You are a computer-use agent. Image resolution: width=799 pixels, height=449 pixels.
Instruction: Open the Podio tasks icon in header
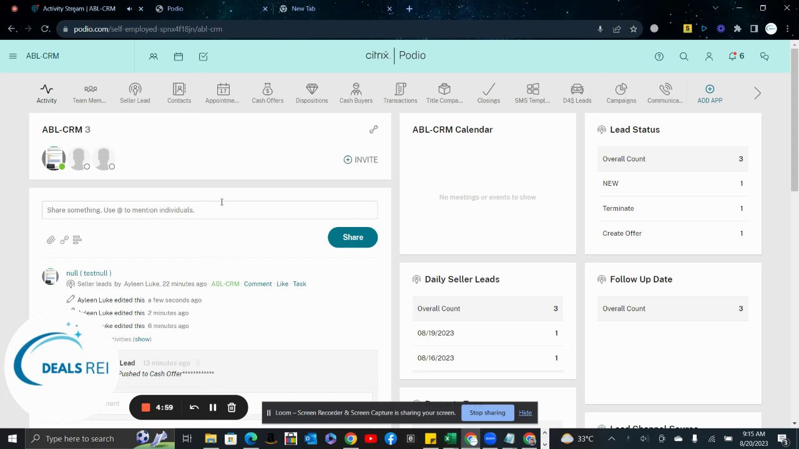click(x=203, y=56)
